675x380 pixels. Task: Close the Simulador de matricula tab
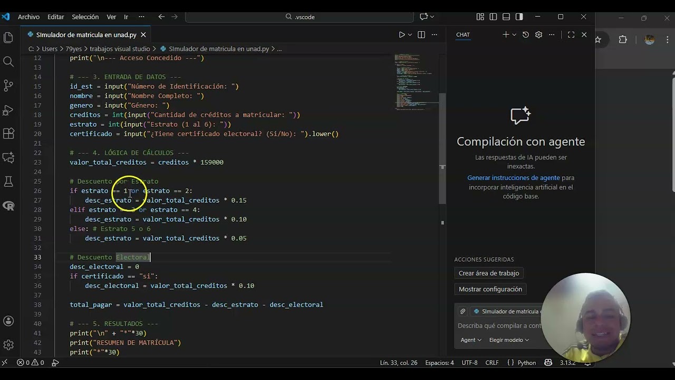pyautogui.click(x=143, y=35)
